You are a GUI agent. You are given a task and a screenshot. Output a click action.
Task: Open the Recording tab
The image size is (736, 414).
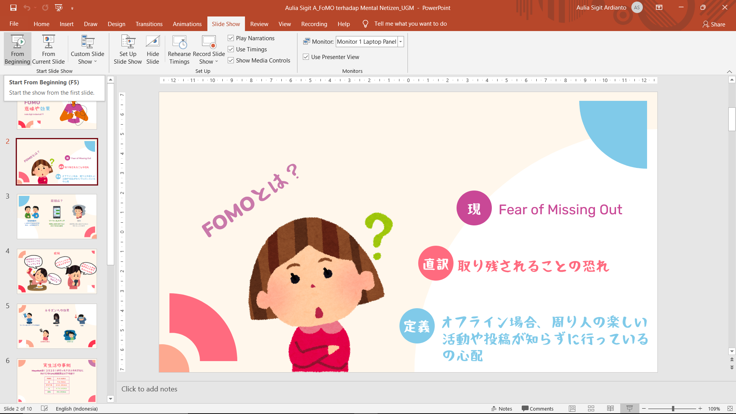click(x=314, y=24)
